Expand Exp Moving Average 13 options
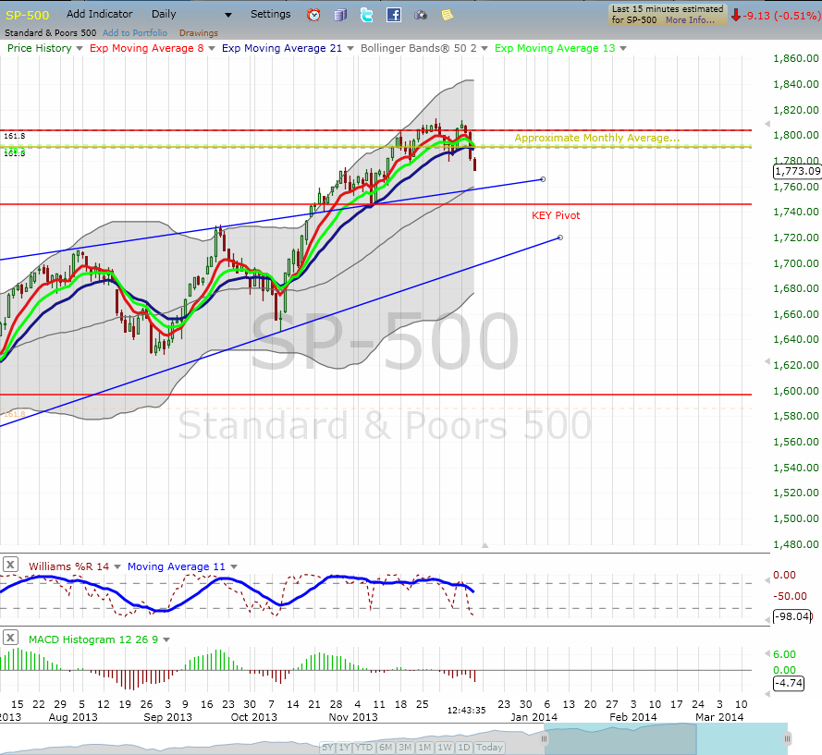Image resolution: width=822 pixels, height=755 pixels. [x=623, y=48]
